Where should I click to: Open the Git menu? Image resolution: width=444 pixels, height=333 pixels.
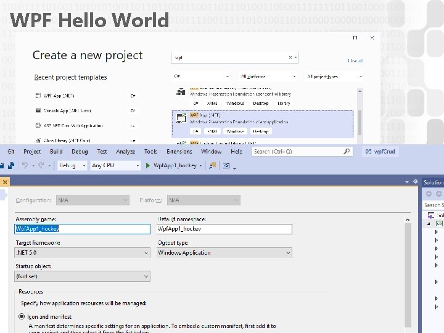coord(10,152)
